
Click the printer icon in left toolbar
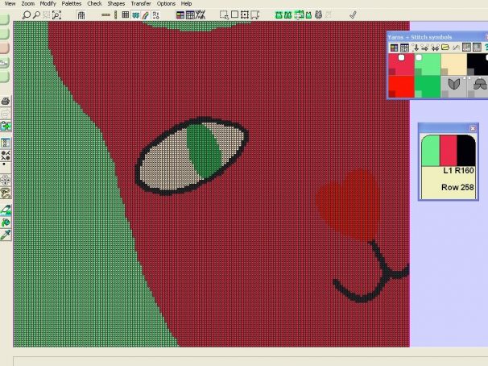tap(6, 102)
